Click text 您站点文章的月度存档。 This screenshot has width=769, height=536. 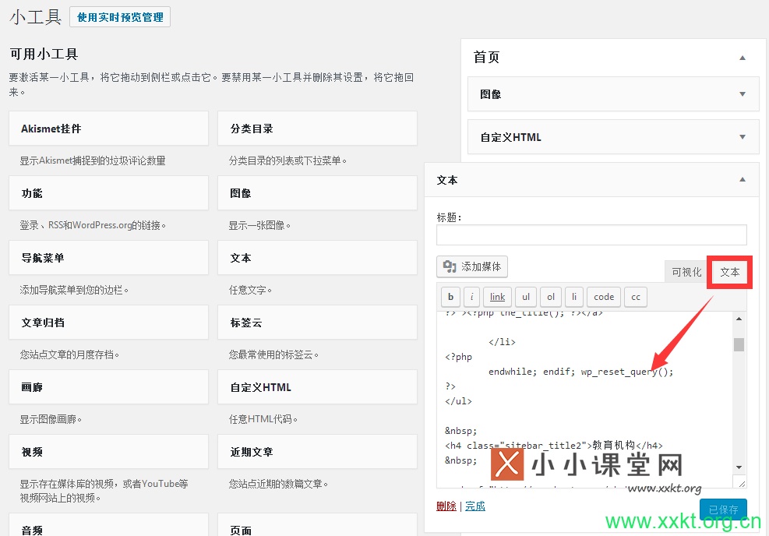69,354
